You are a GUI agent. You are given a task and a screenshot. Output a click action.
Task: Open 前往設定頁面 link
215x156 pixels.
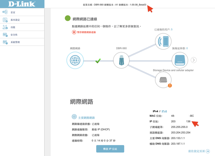tap(197, 151)
